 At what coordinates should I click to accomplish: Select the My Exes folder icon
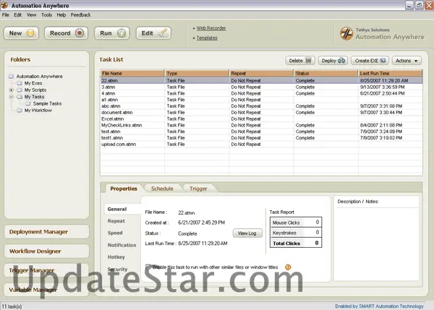[x=20, y=83]
